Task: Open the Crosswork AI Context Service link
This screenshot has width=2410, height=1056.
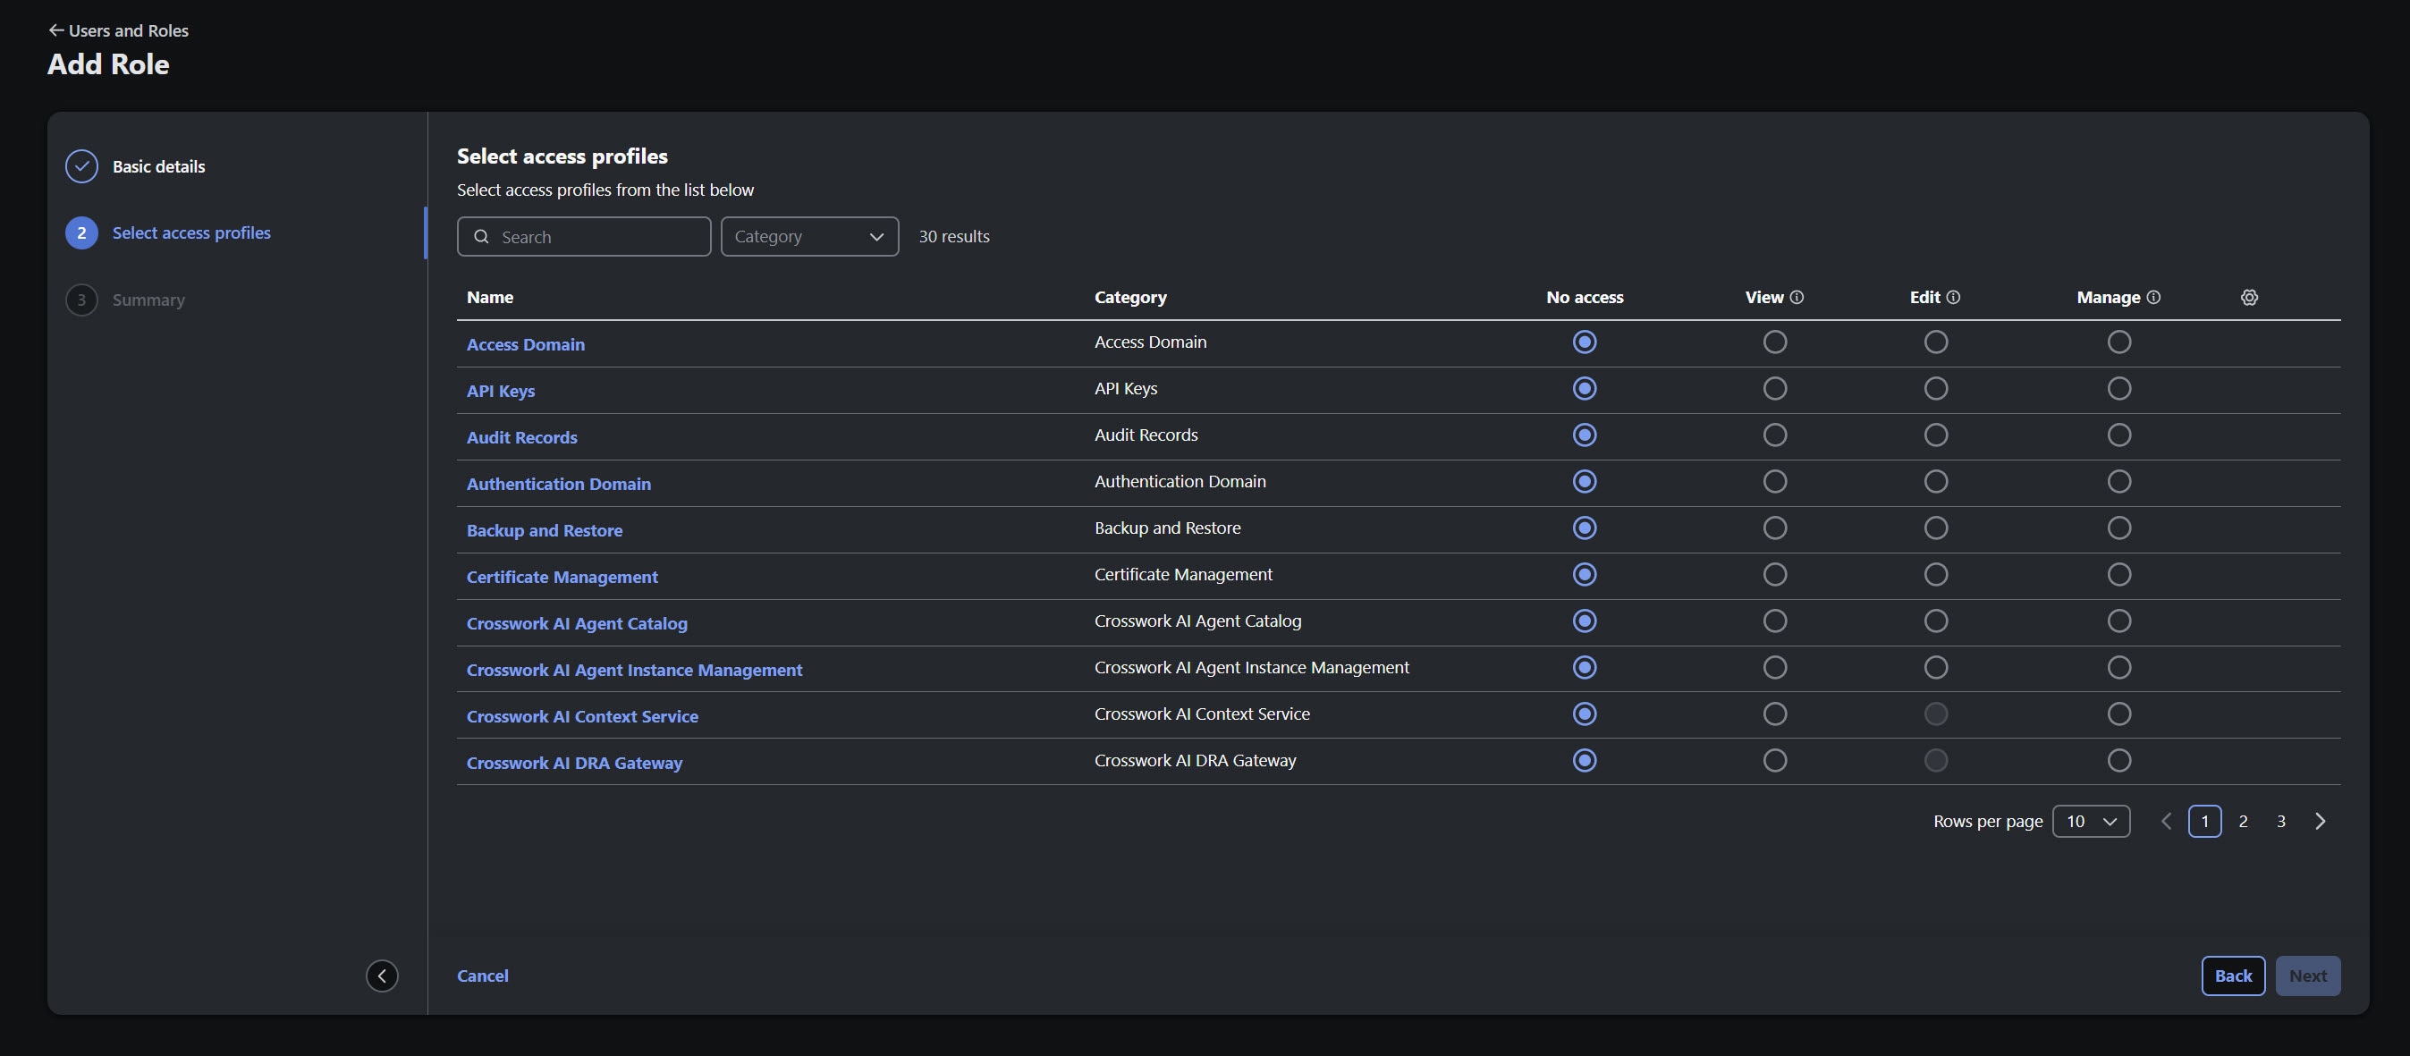Action: (x=582, y=716)
